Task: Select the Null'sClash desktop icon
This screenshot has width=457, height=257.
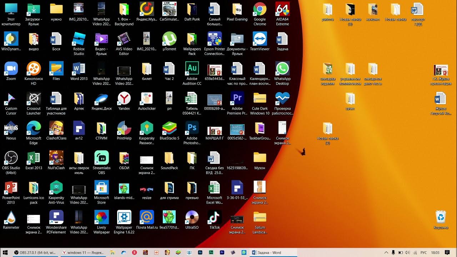Action: [x=56, y=160]
